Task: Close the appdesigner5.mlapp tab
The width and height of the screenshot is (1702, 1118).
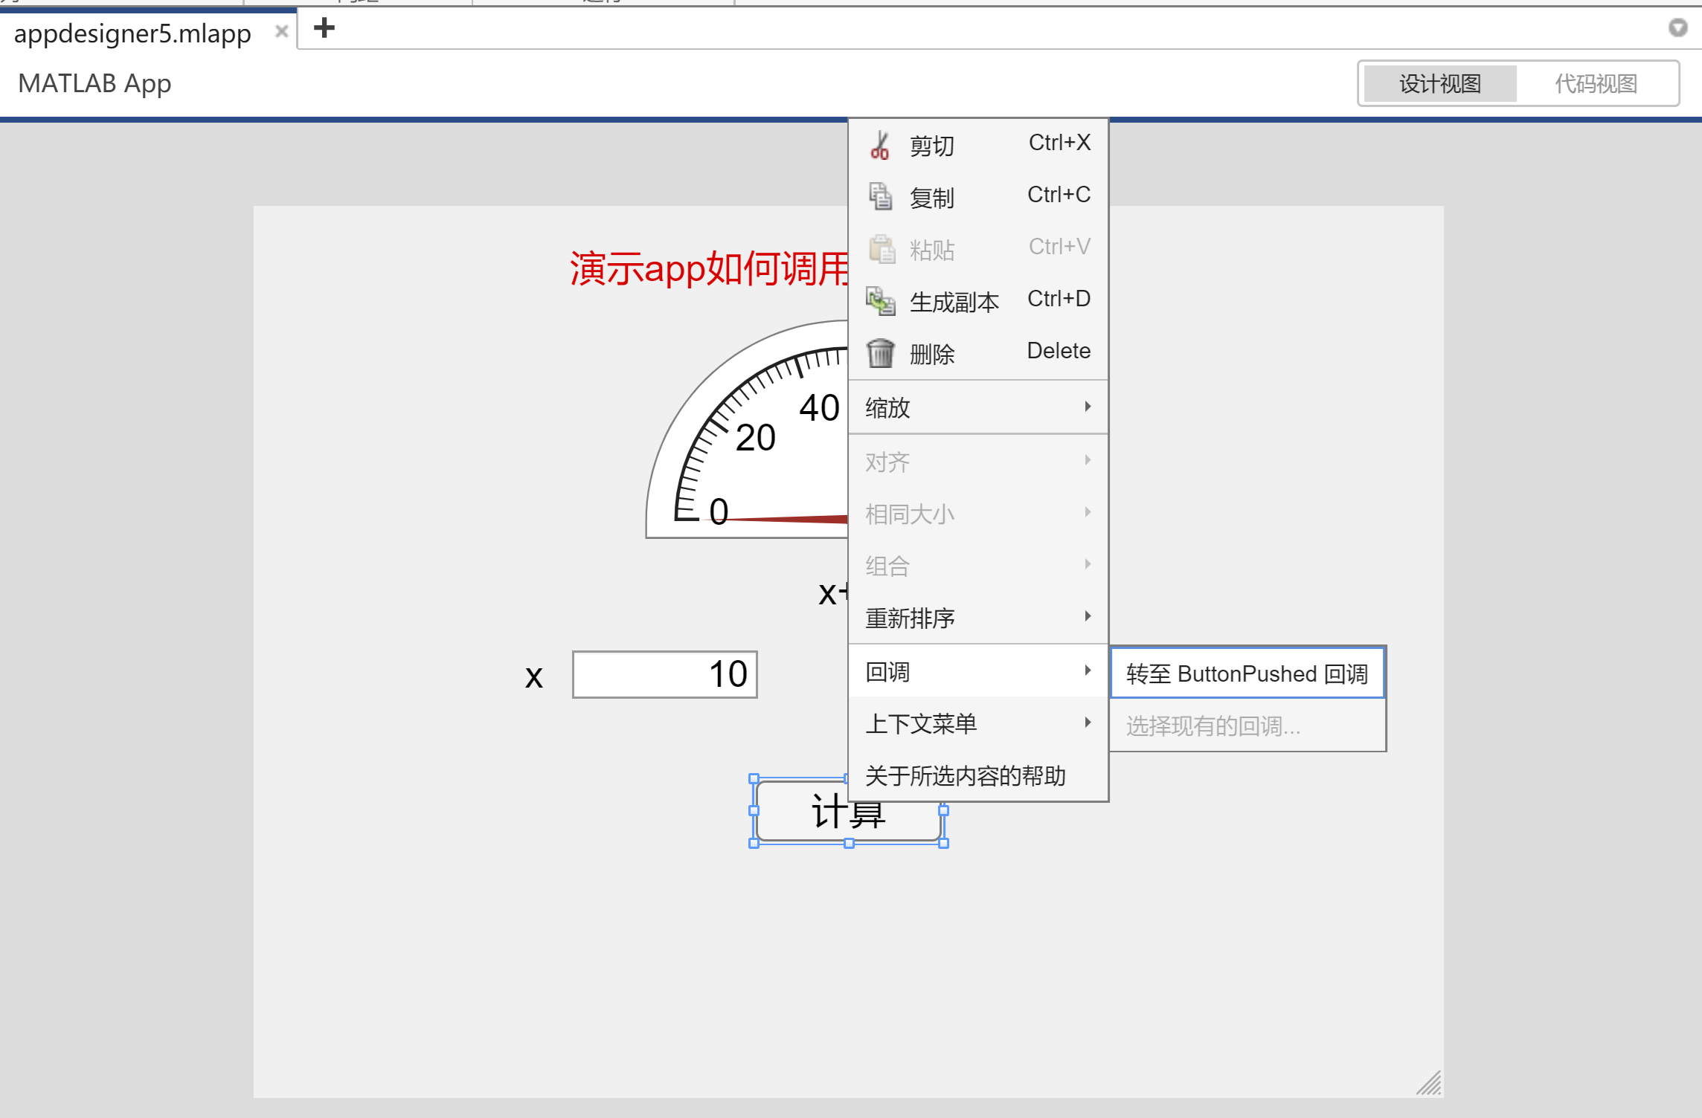Action: (x=281, y=32)
